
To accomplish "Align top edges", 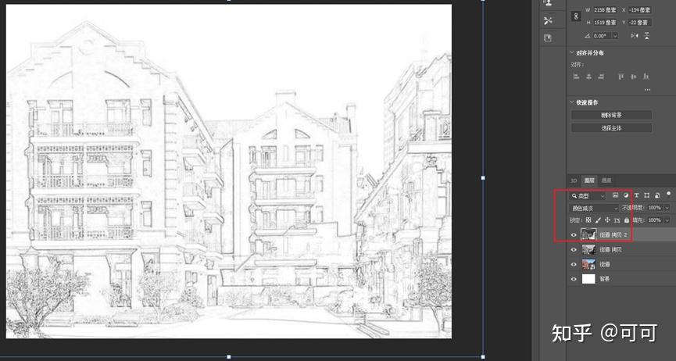I will pos(621,77).
